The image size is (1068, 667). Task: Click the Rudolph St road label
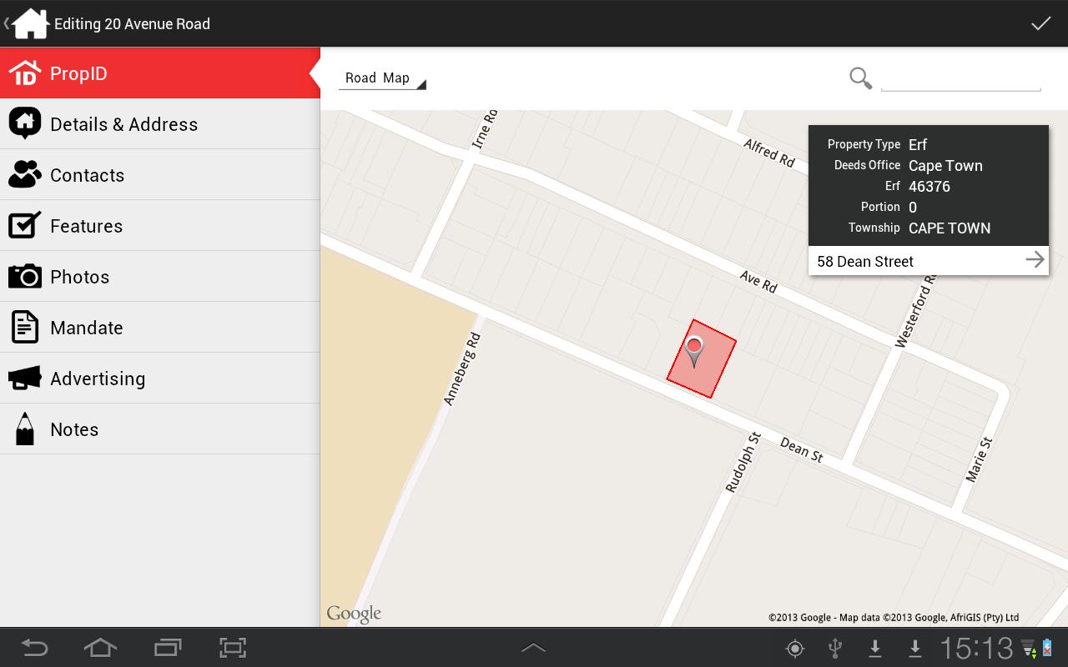click(743, 462)
